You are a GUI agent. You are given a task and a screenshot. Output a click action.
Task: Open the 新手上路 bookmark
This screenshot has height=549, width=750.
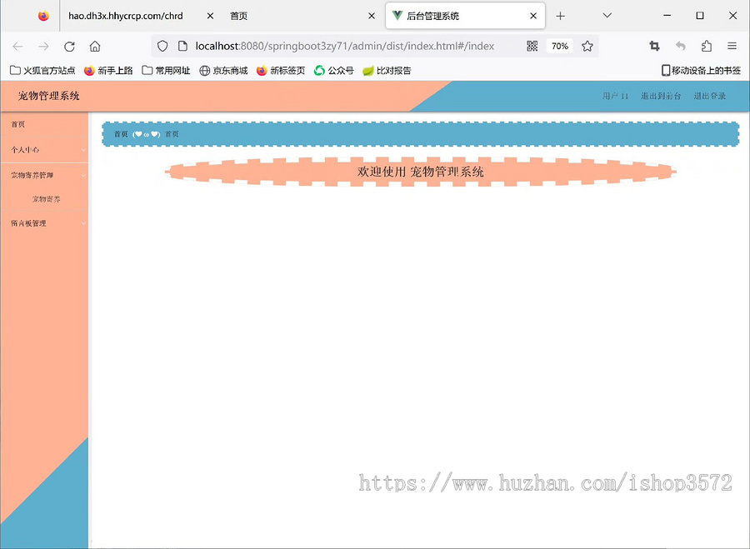[108, 71]
